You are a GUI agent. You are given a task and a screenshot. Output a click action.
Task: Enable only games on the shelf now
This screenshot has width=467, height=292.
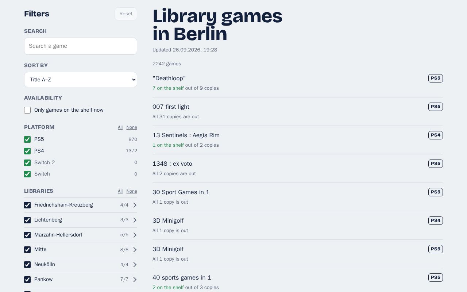click(x=27, y=110)
